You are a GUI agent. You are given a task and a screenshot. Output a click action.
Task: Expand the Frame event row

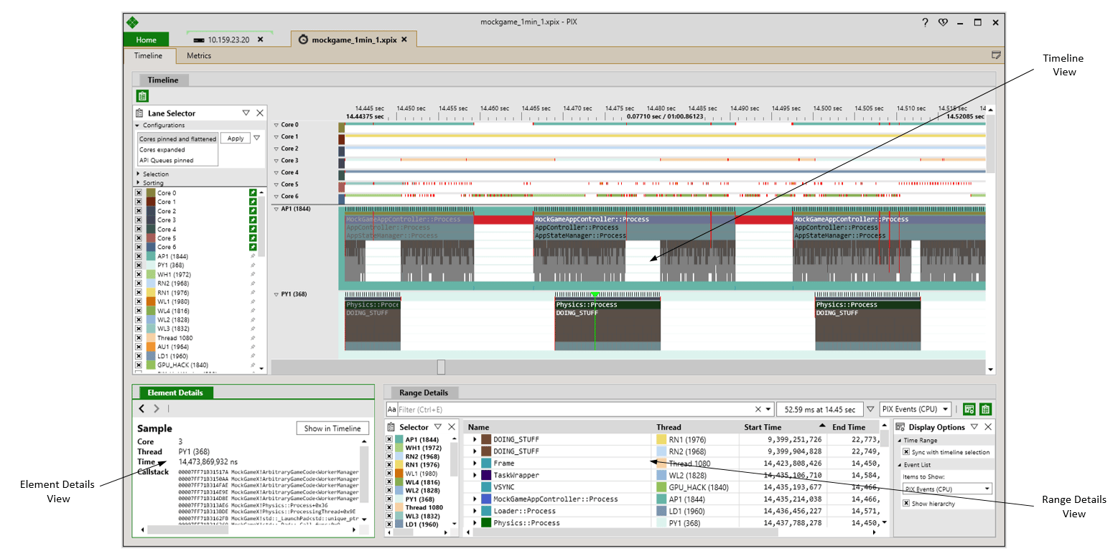coord(475,463)
